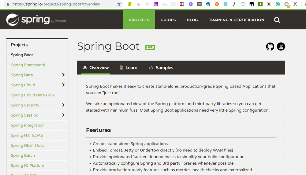Expand the Spring Session submenu arrow

[63, 115]
